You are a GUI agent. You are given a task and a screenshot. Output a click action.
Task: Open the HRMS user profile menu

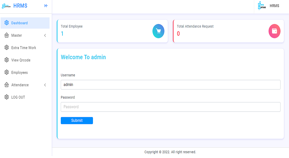point(274,6)
